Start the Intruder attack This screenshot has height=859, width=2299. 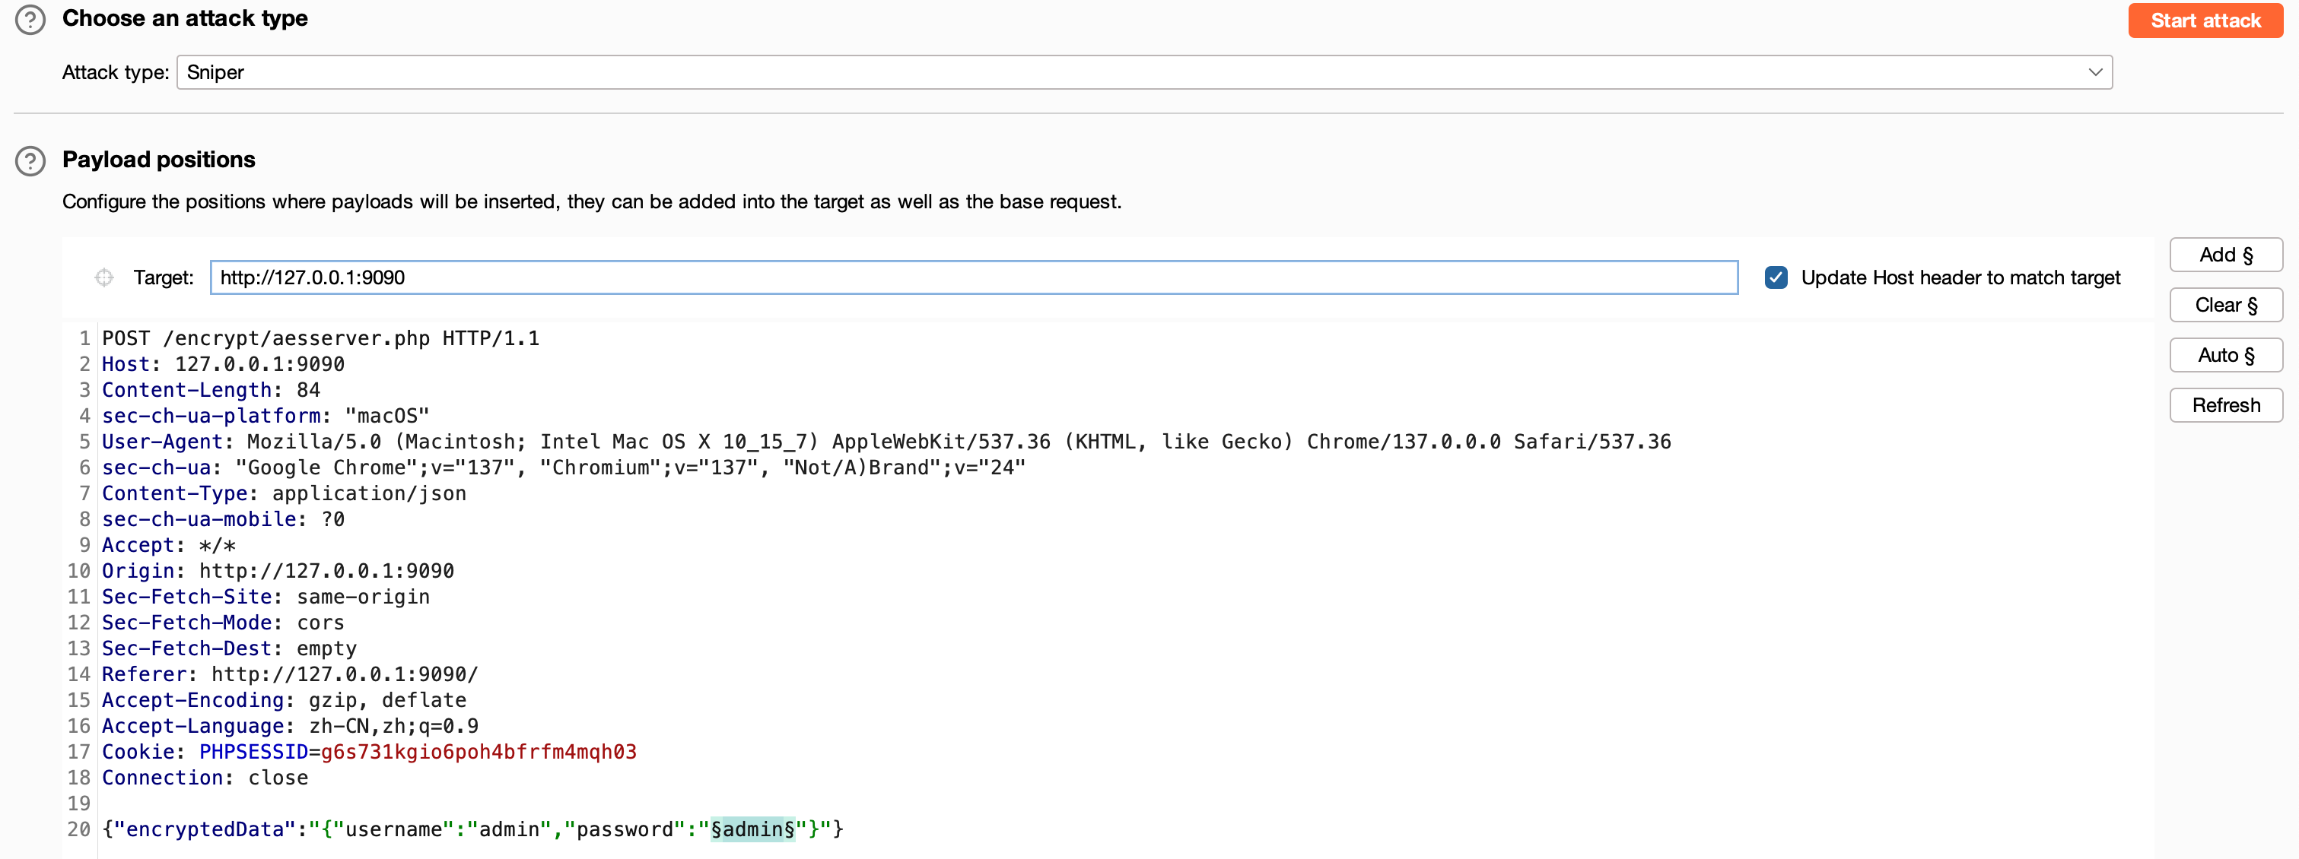click(2205, 21)
